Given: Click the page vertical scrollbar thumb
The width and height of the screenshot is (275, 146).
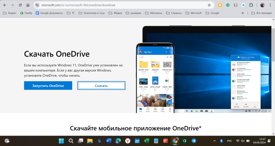Looking at the screenshot, I should click(273, 45).
